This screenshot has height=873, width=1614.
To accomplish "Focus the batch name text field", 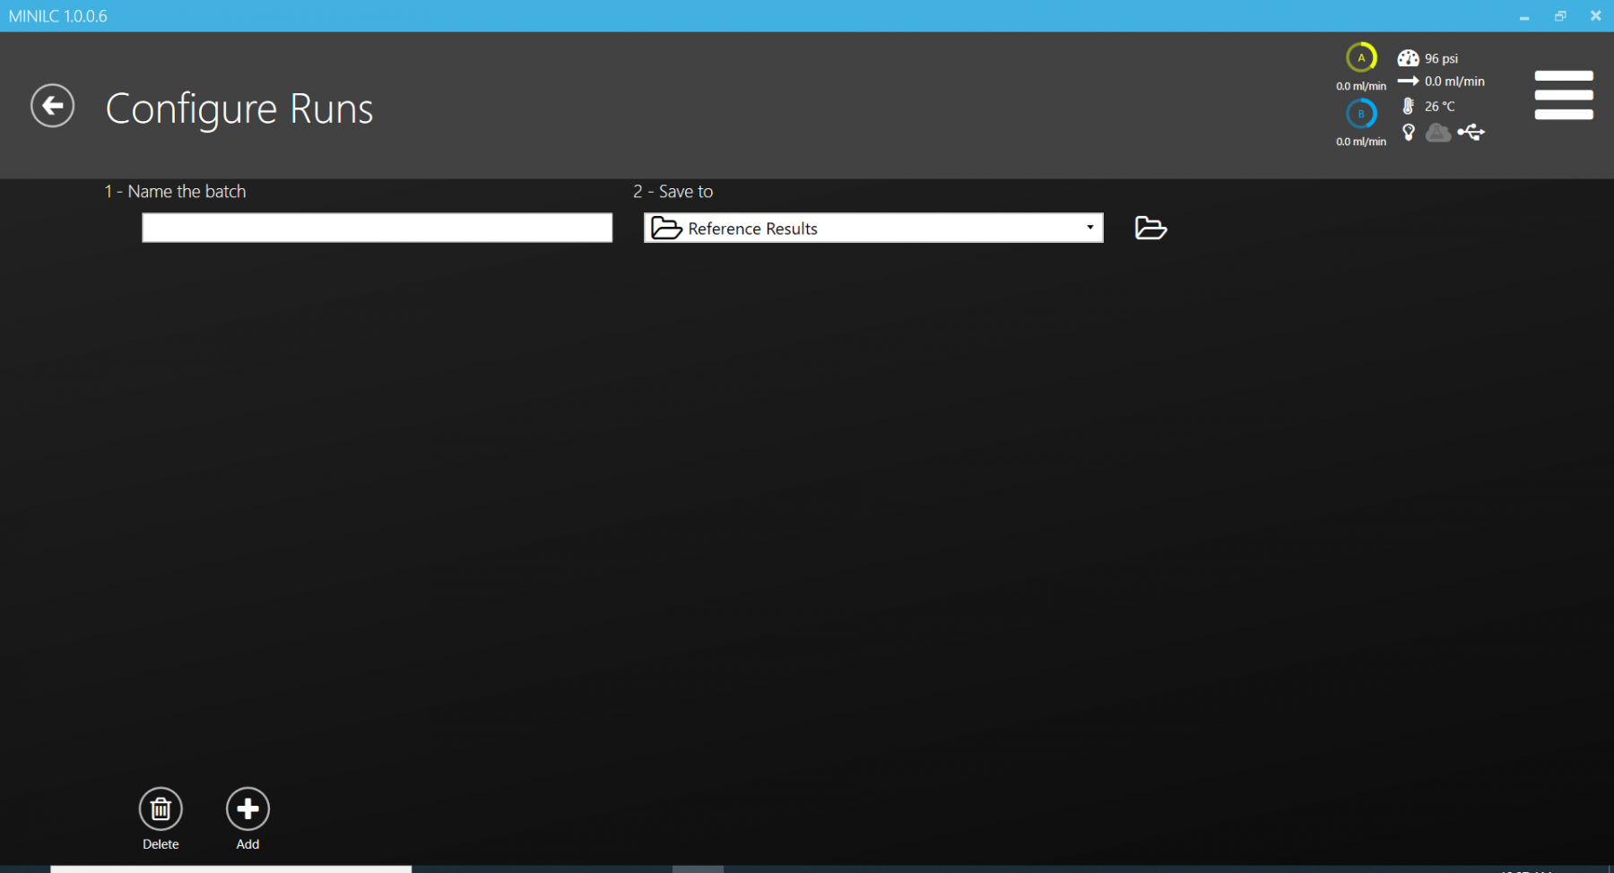I will (x=377, y=228).
